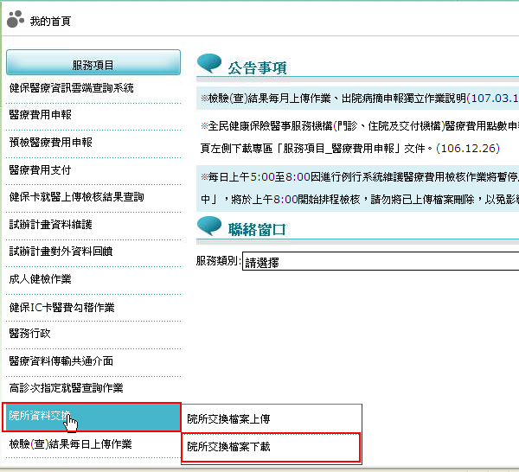Open 試辦計畫對外資料回饋 menu item
The height and width of the screenshot is (472, 519).
[x=61, y=252]
